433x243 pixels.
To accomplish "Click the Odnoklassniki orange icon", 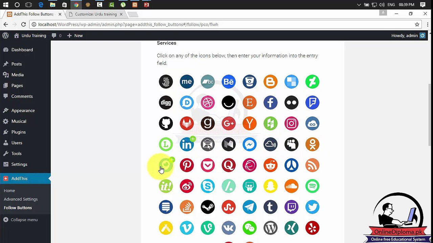I will [x=312, y=144].
